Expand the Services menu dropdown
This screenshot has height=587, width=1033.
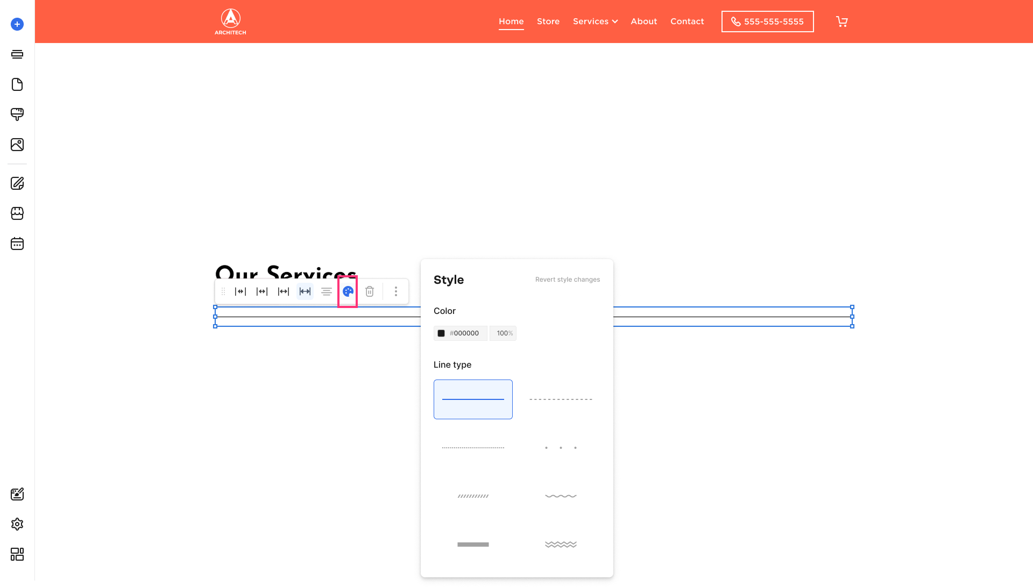pos(595,22)
